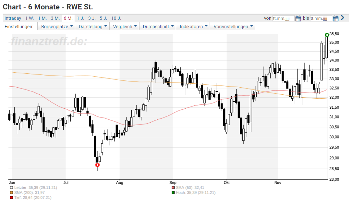
Task: Expand the Voreinstellungen dropdown
Action: pyautogui.click(x=233, y=27)
